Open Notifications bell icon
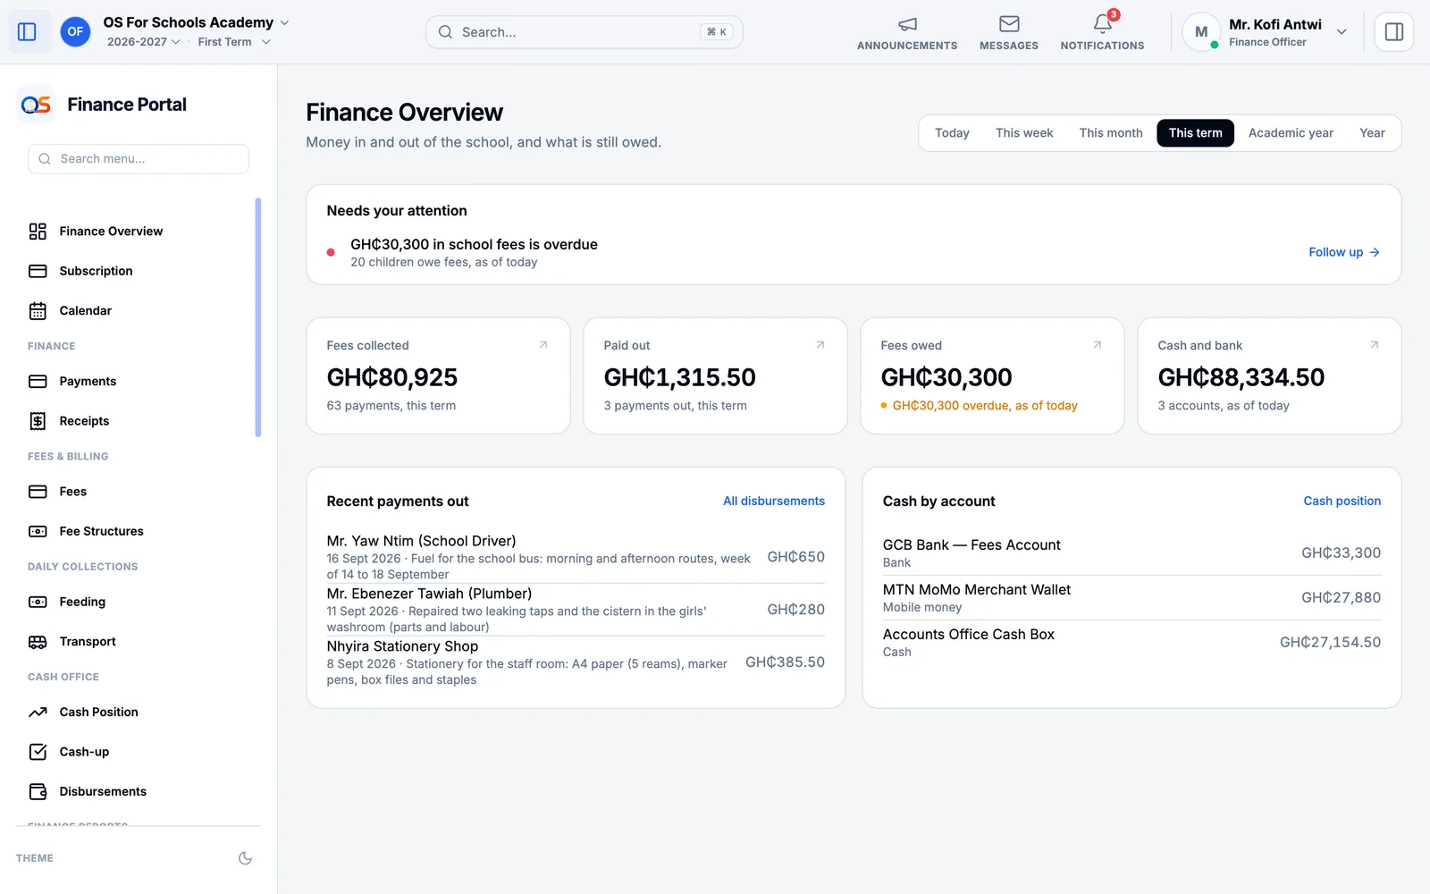 click(1103, 23)
